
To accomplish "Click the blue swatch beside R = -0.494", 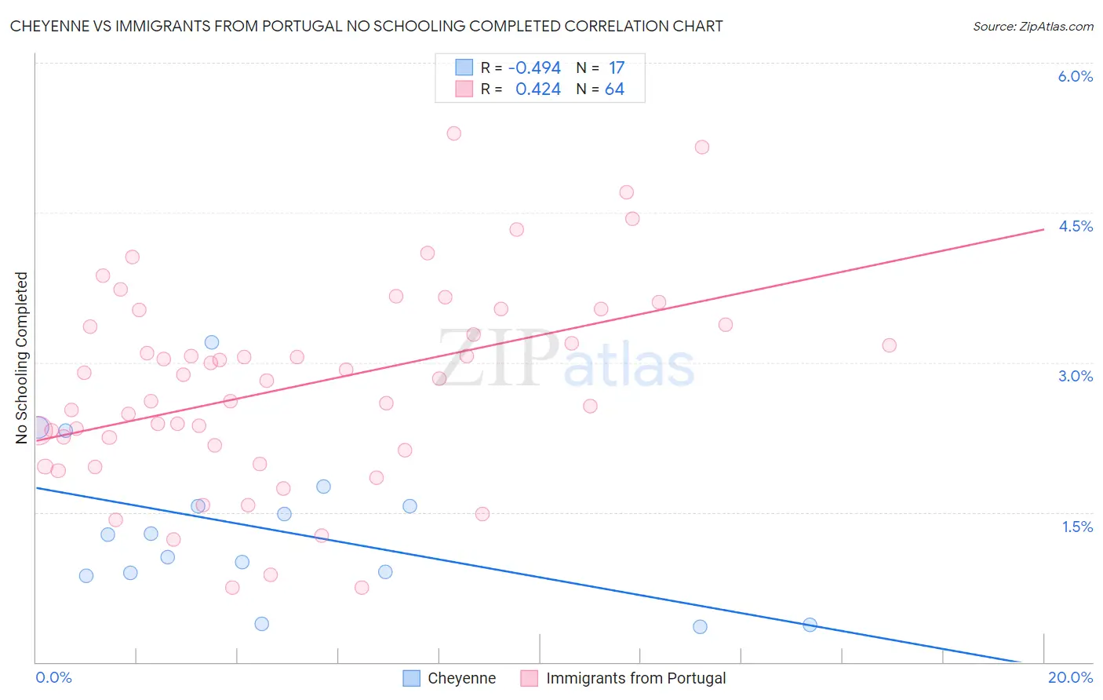I will (464, 67).
